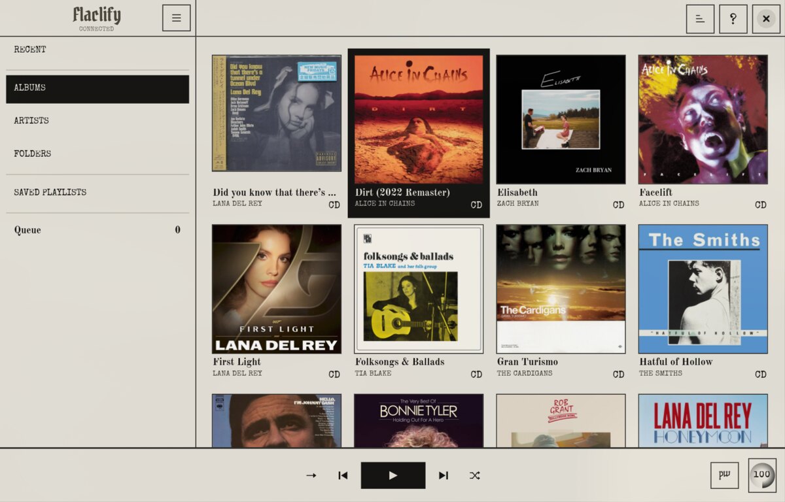Click the title 'Dirt (2022 Remaster)'

point(402,193)
